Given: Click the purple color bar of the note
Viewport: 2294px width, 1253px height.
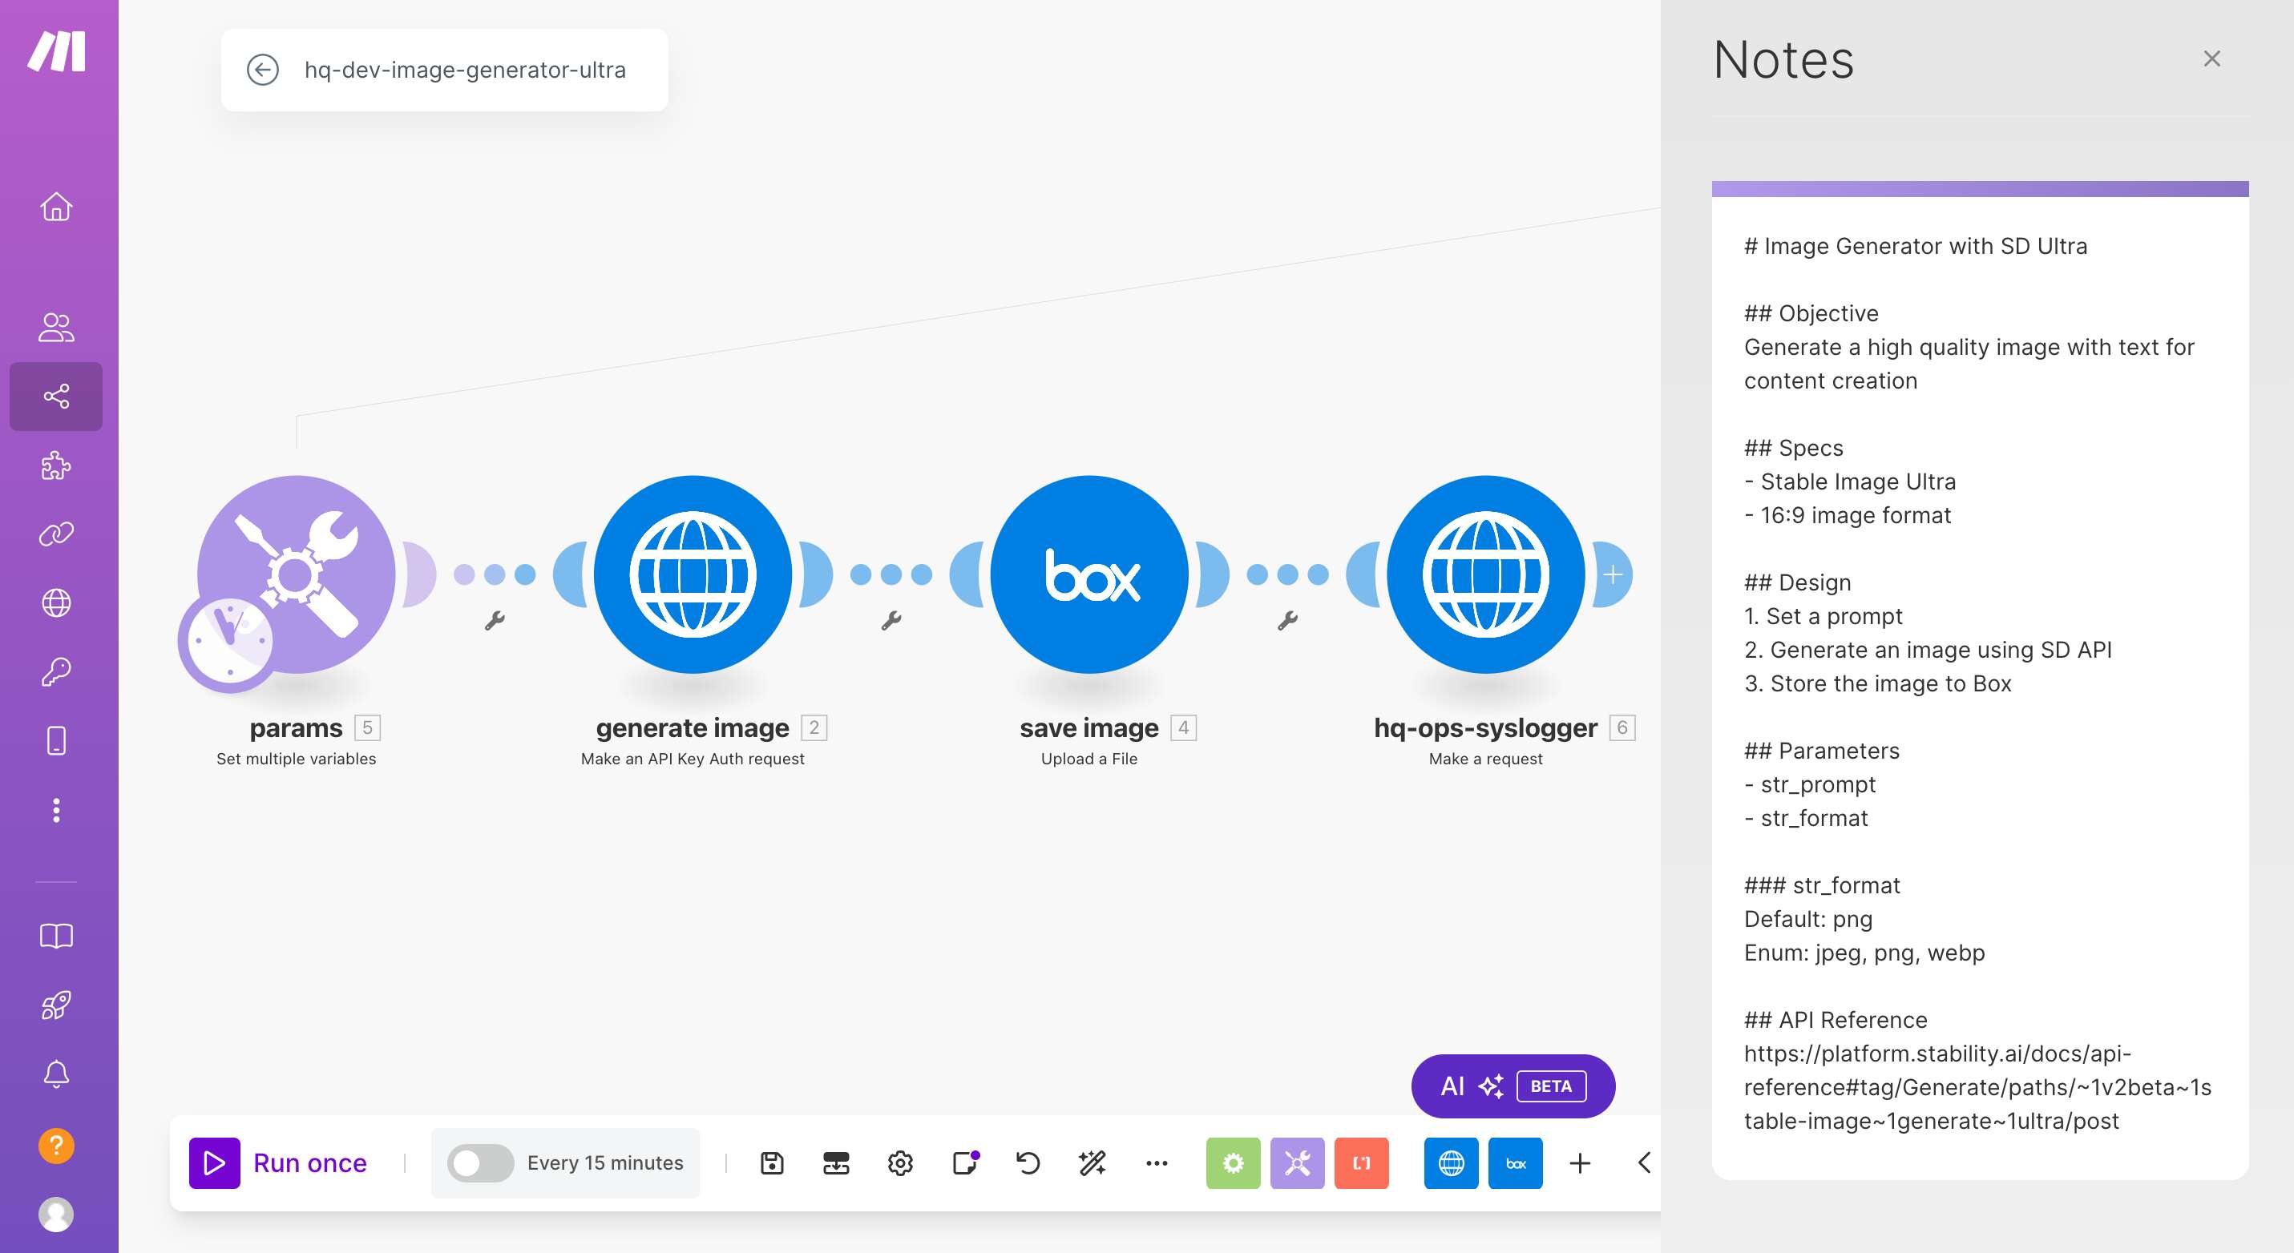Looking at the screenshot, I should [x=1980, y=188].
